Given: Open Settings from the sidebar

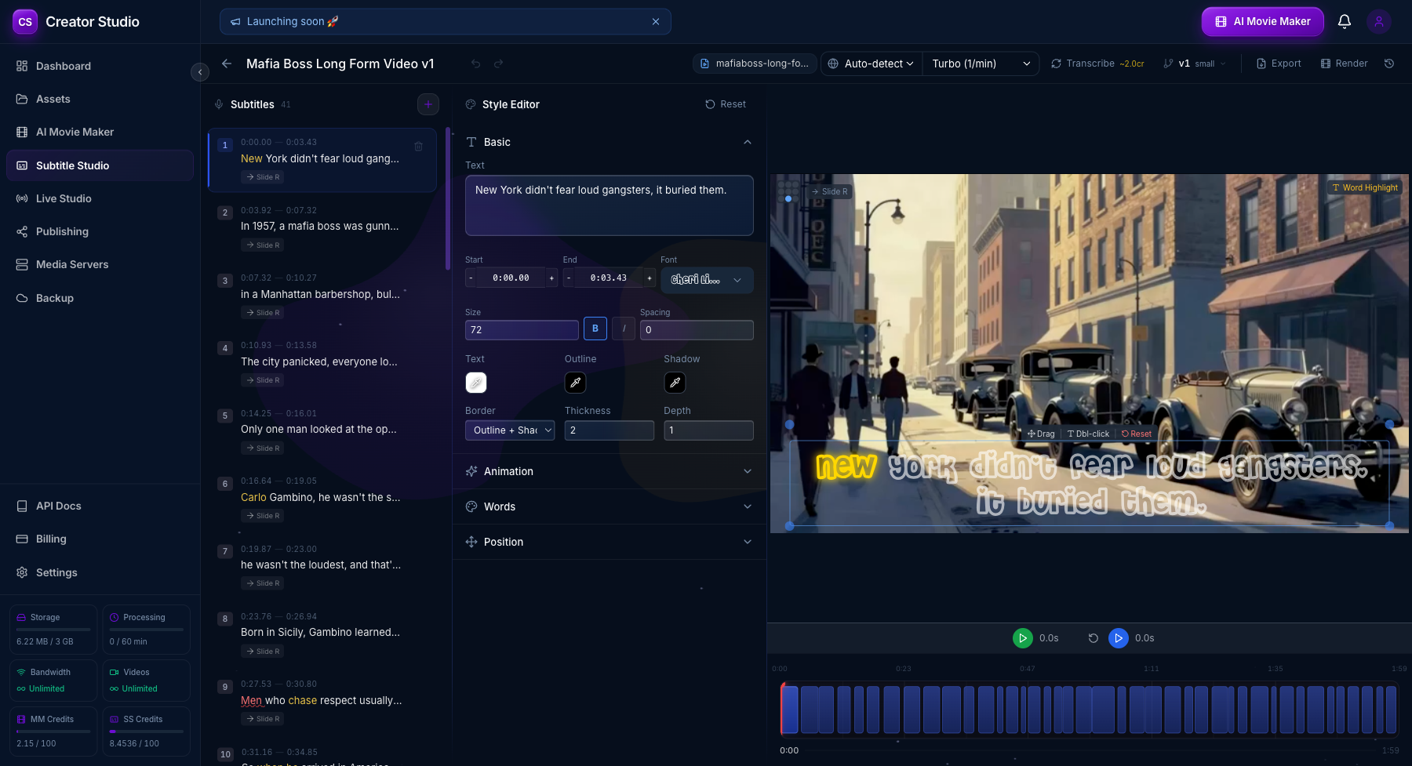Looking at the screenshot, I should (56, 572).
